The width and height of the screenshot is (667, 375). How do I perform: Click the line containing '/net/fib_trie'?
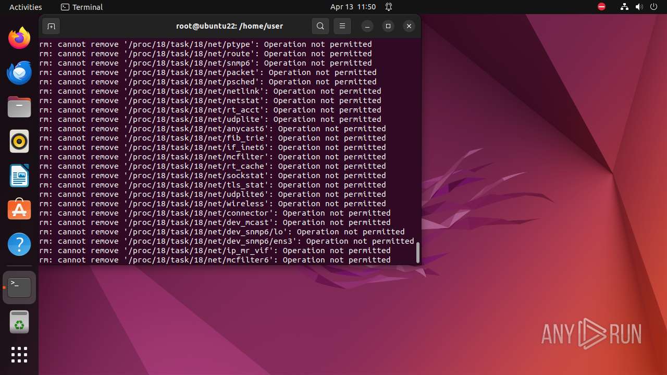(x=213, y=138)
